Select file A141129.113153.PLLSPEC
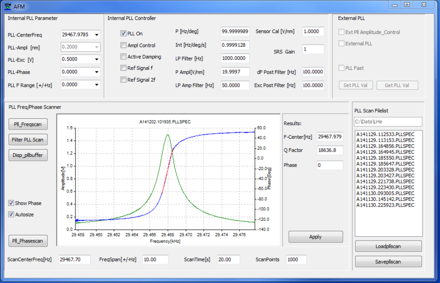Screen dimensions: 440x283 click(386, 140)
